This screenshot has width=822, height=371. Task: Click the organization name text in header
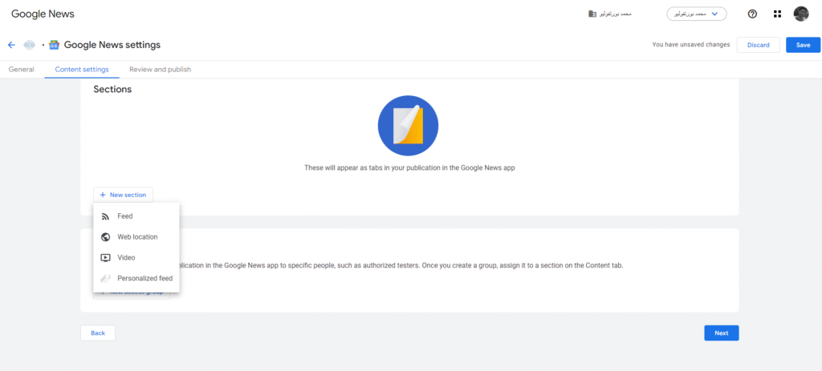[615, 14]
